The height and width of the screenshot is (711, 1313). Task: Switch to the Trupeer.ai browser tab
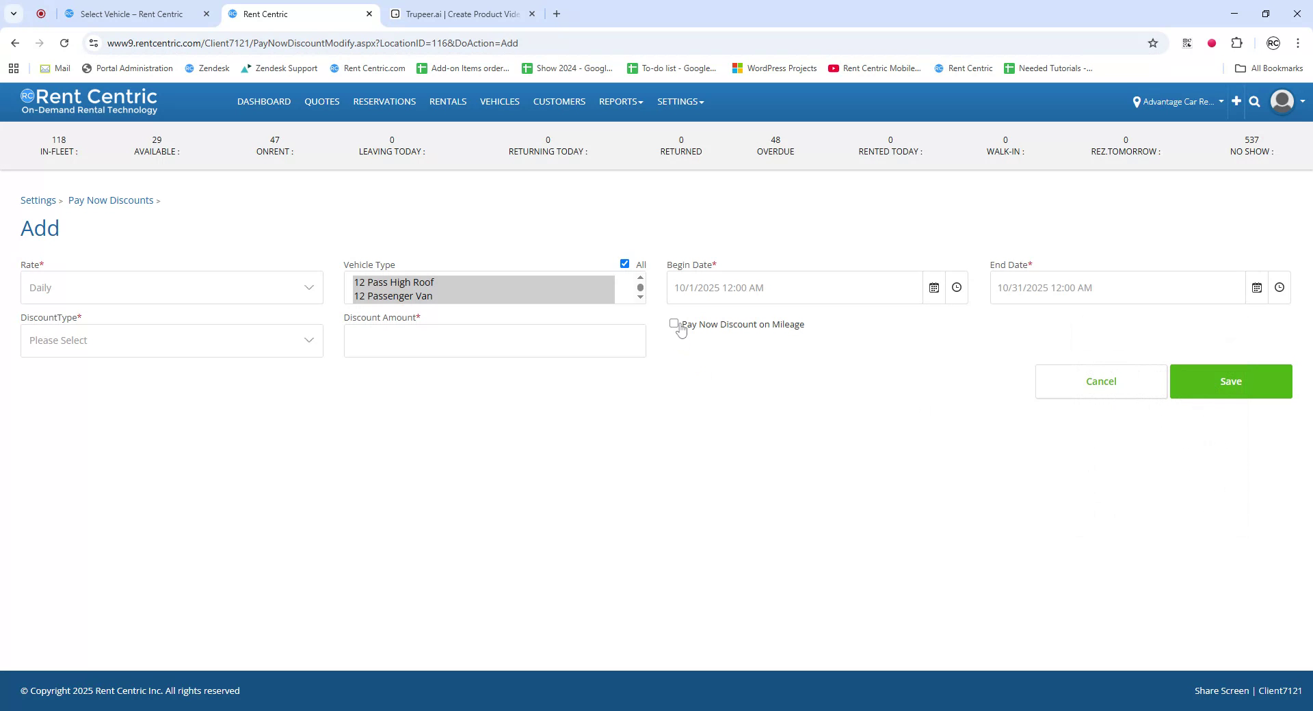click(455, 14)
